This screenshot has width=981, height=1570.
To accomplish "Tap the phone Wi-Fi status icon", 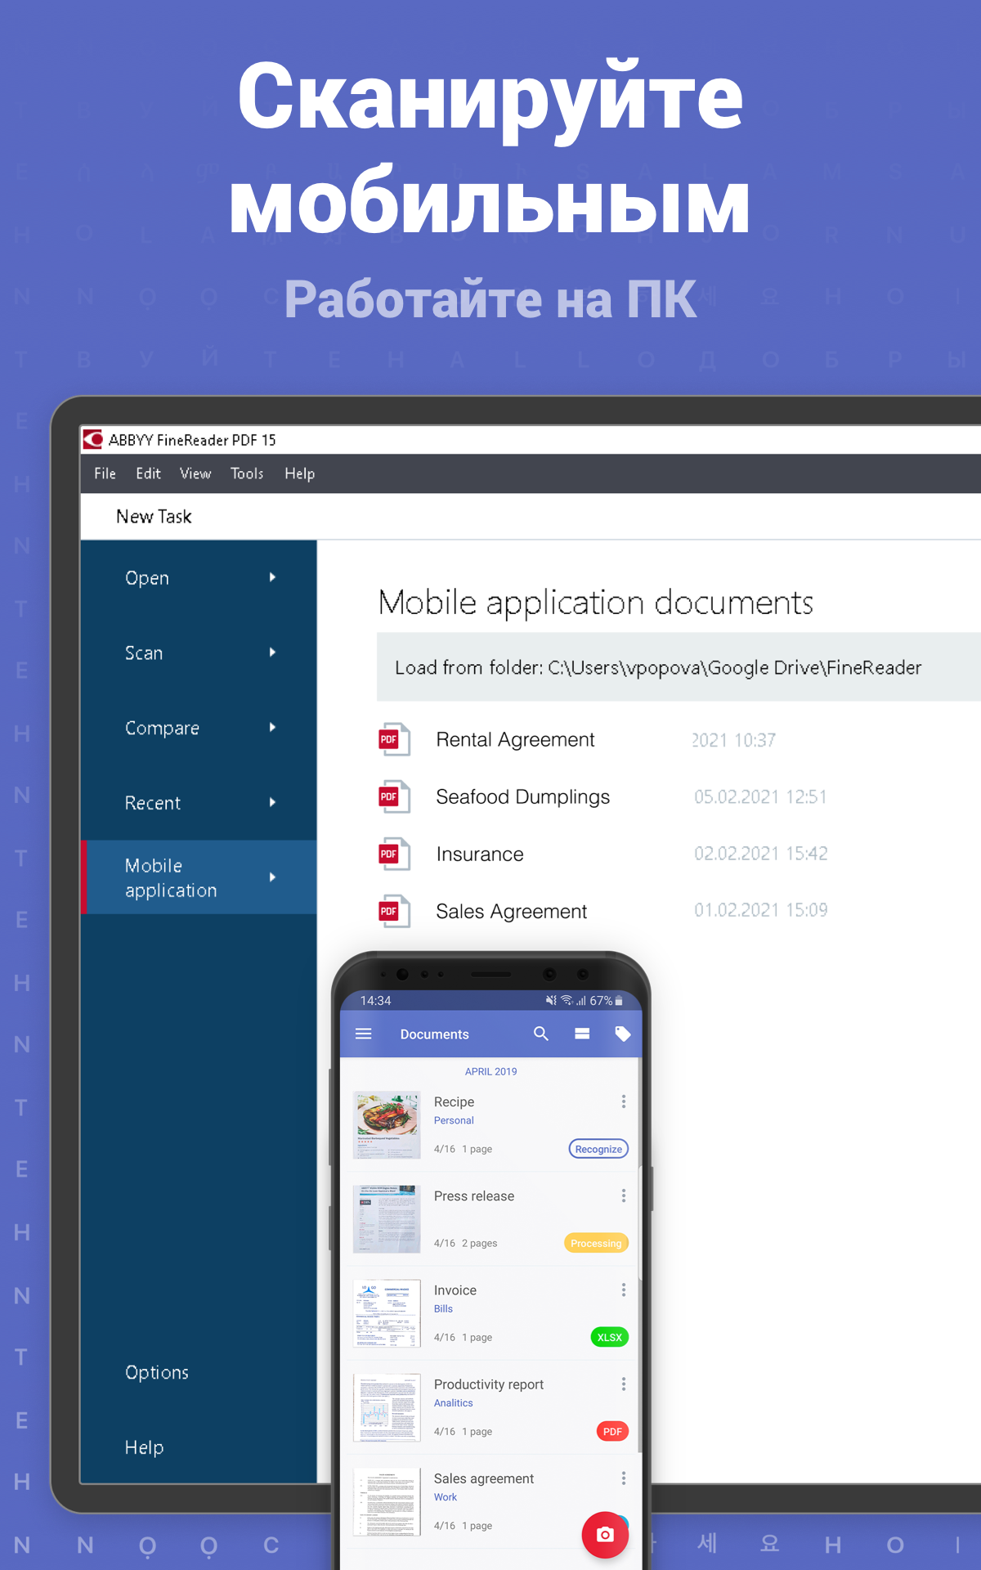I will (566, 1000).
